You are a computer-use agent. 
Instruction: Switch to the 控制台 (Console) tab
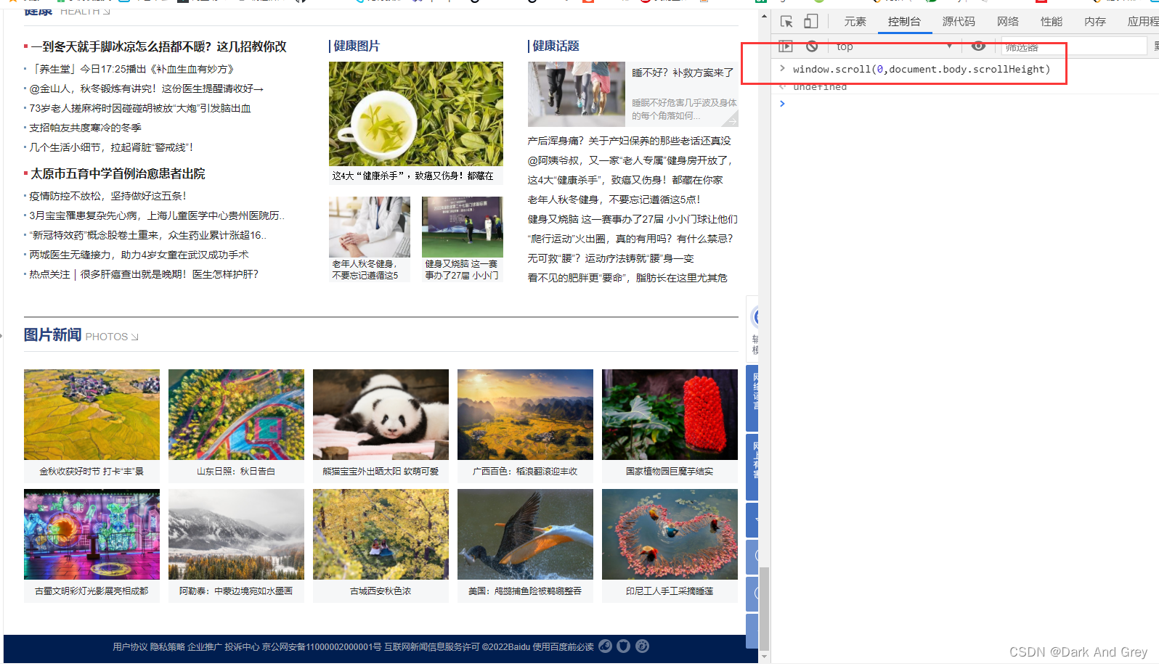[x=904, y=22]
